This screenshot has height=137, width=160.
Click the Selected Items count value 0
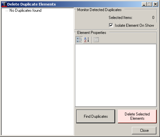pos(153,18)
